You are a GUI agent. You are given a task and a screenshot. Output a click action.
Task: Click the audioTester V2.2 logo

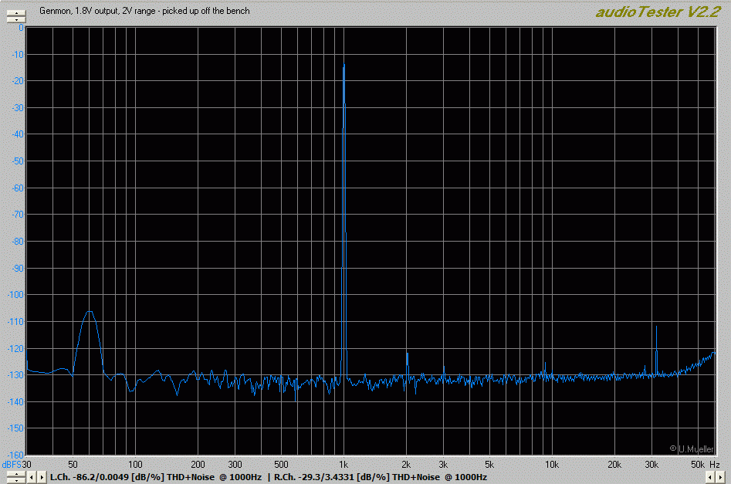[x=658, y=12]
